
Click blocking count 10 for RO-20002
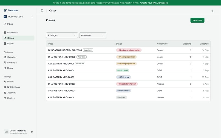[190, 57]
